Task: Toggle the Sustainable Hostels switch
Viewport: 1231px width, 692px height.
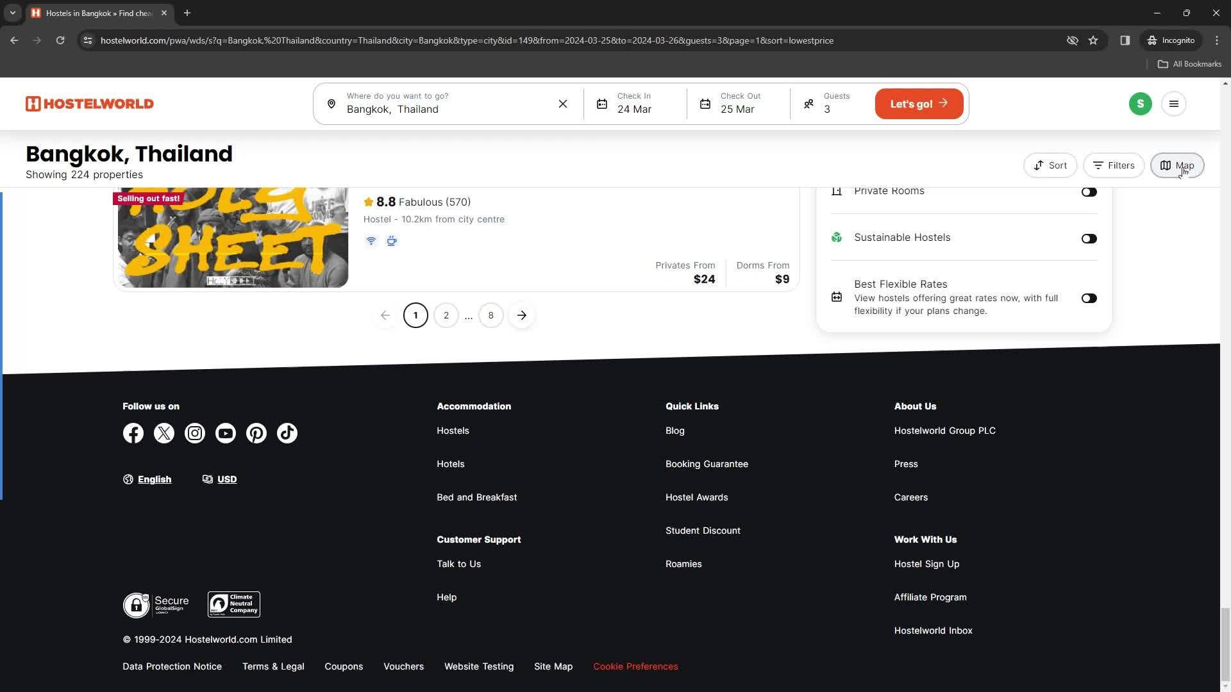Action: [x=1089, y=239]
